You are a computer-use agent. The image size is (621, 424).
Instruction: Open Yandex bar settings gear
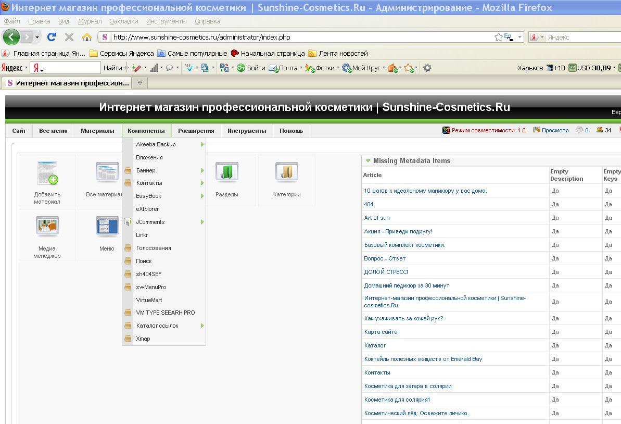click(x=427, y=68)
